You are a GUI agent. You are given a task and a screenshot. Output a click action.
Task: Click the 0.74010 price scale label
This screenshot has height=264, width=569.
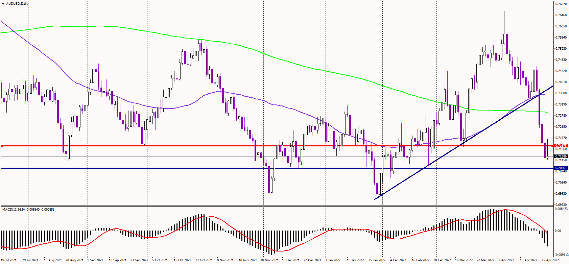[x=561, y=82]
